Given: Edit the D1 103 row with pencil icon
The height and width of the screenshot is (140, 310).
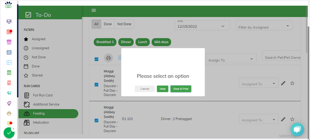Looking at the screenshot, I should click(283, 119).
